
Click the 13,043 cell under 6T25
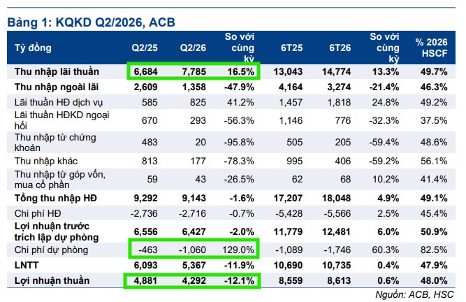point(289,71)
